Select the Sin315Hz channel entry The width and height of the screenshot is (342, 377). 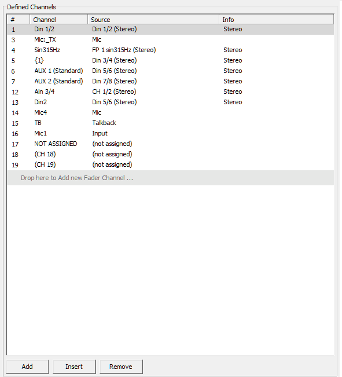point(170,50)
